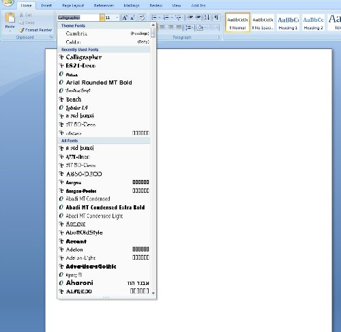Image resolution: width=341 pixels, height=332 pixels.
Task: Apply a multilevel list
Action: 178,18
